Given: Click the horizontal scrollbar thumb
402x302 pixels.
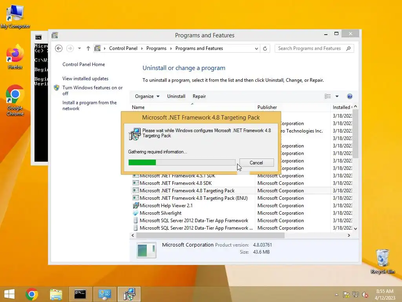Looking at the screenshot, I should (210, 236).
